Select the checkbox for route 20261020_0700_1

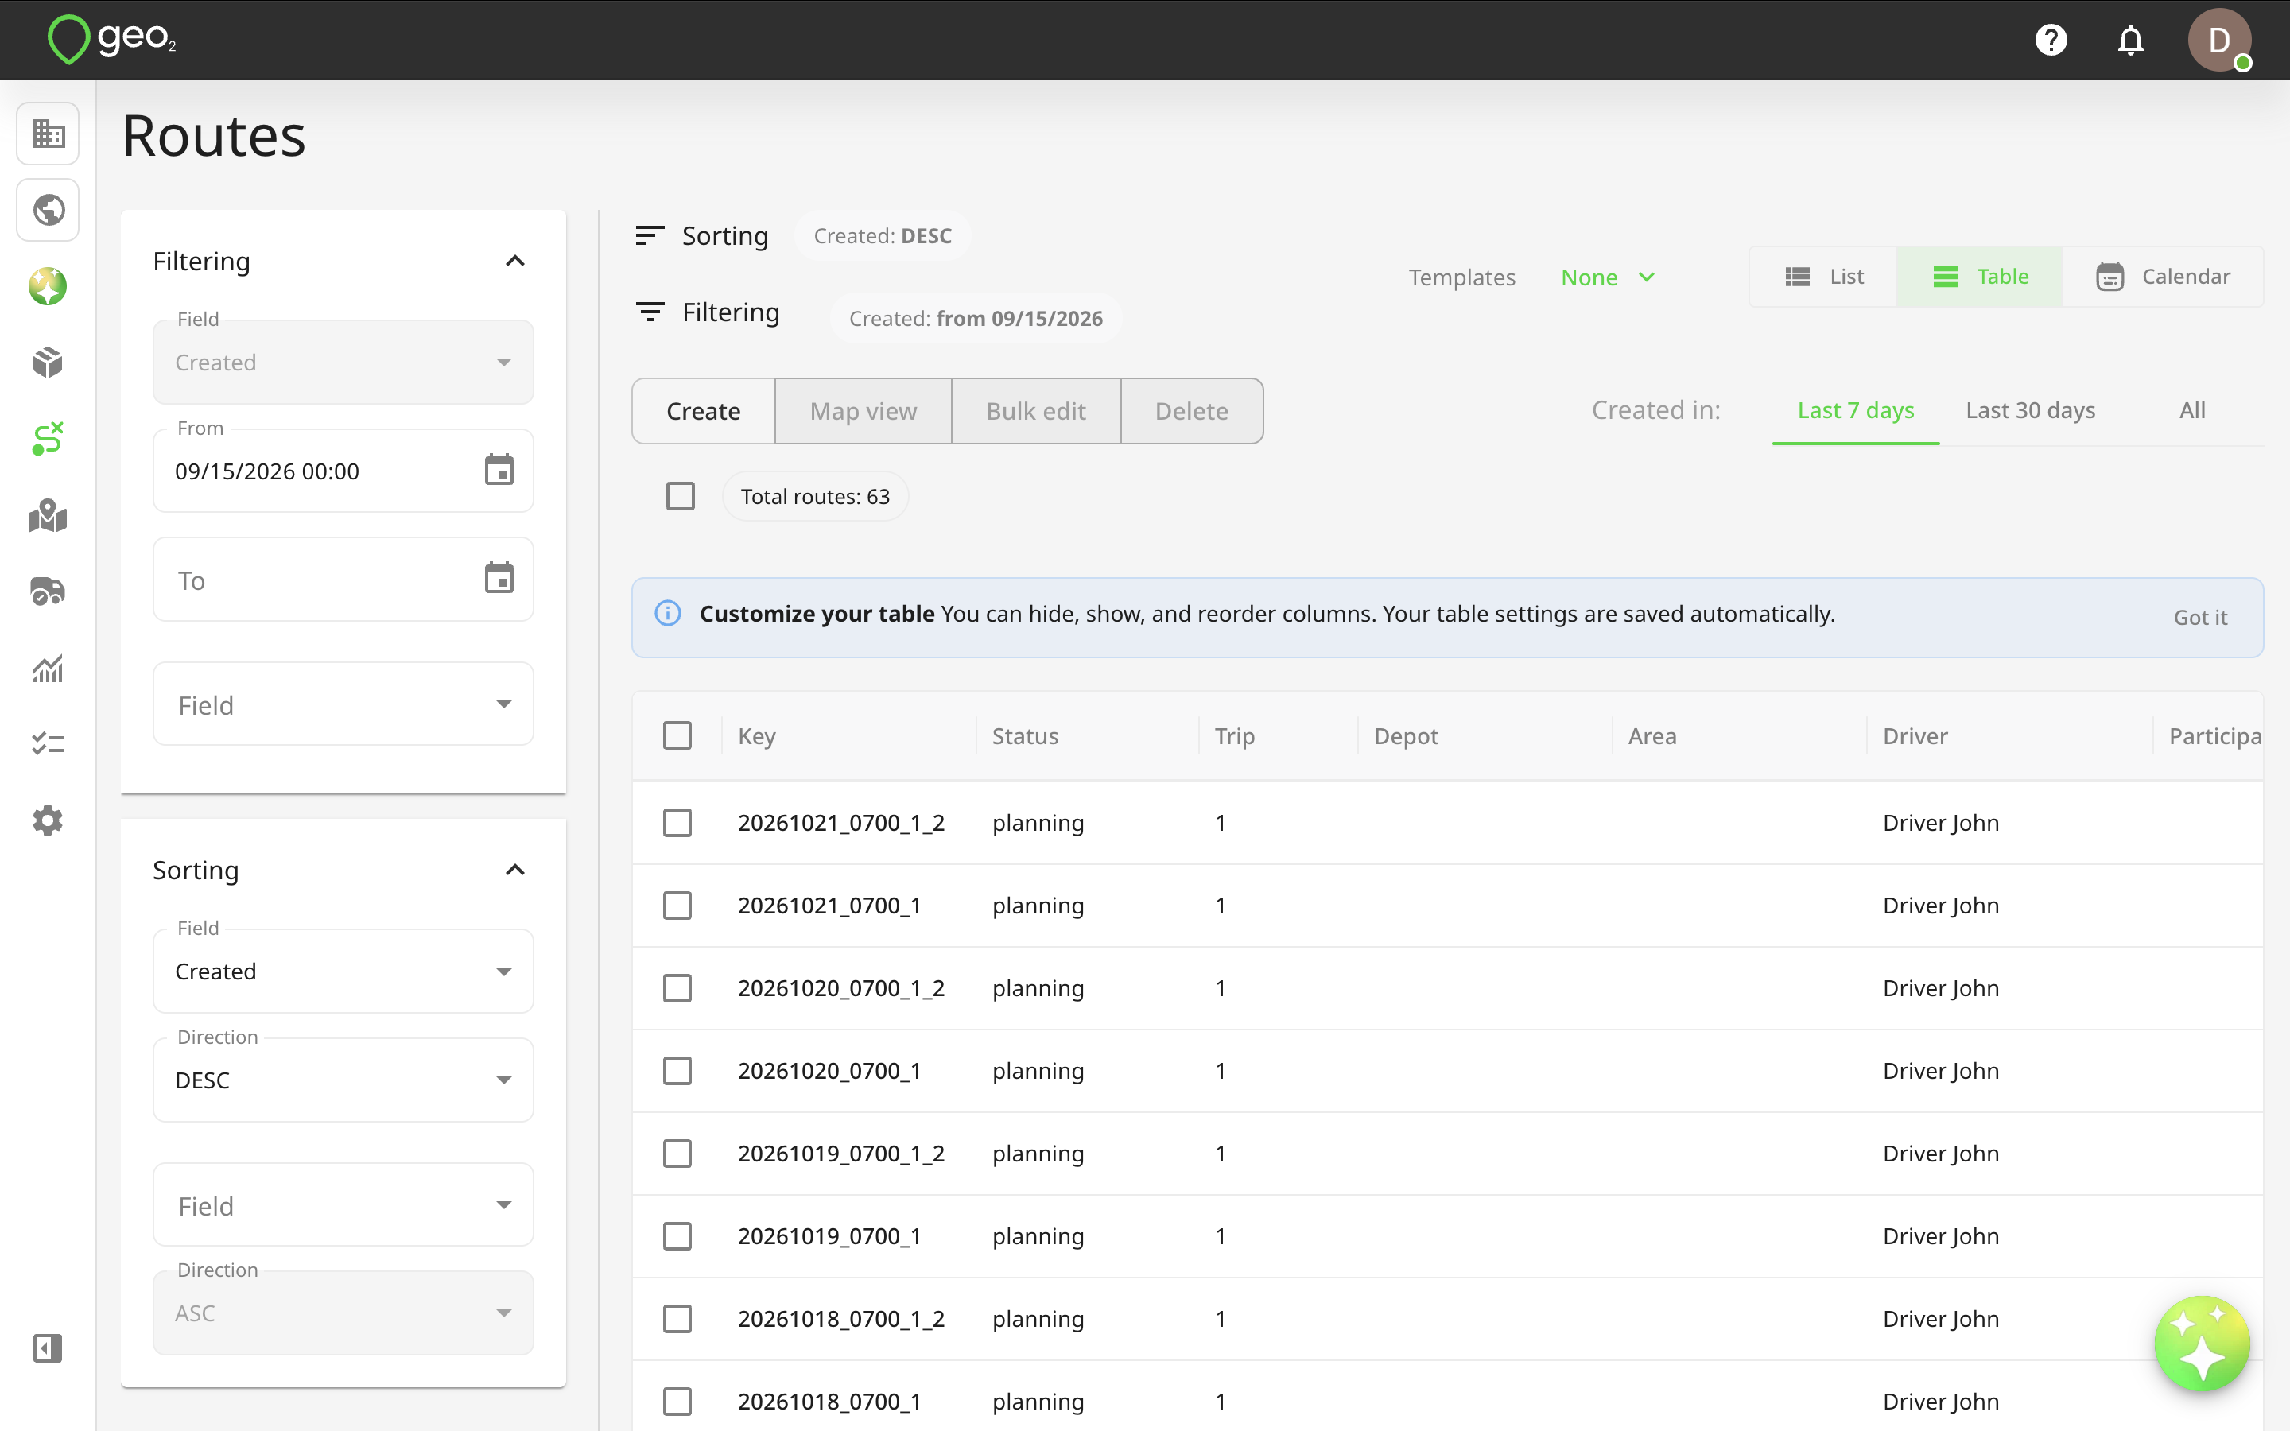point(677,1070)
